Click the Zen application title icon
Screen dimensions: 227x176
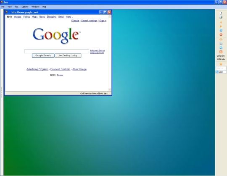tap(2, 2)
